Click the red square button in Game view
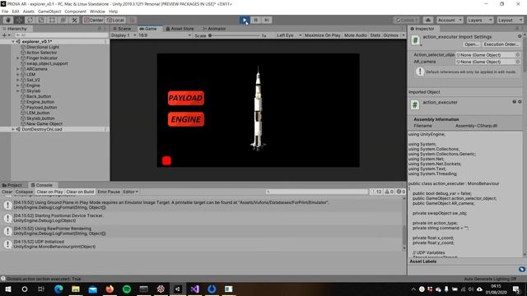 point(166,161)
